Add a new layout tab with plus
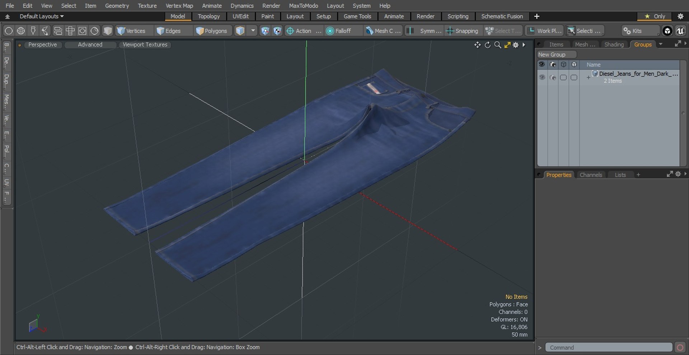This screenshot has width=689, height=355. (x=536, y=16)
